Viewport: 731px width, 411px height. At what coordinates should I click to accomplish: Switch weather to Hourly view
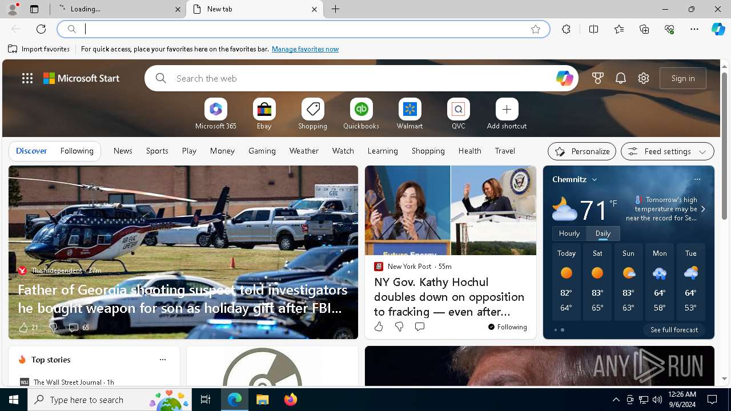pyautogui.click(x=569, y=233)
